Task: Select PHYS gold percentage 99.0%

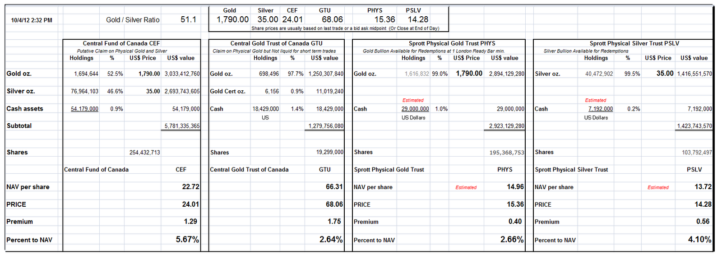Action: tap(440, 74)
